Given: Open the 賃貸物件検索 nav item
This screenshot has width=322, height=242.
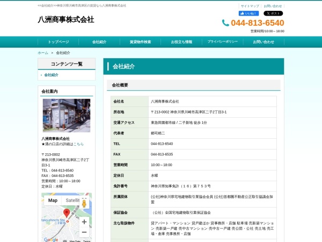Looking at the screenshot, I should point(140,42).
